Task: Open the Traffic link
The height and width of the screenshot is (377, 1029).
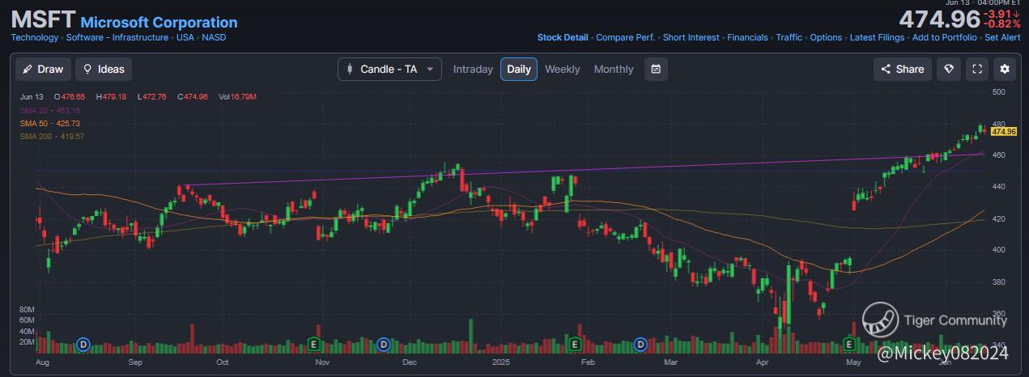Action: pos(789,37)
